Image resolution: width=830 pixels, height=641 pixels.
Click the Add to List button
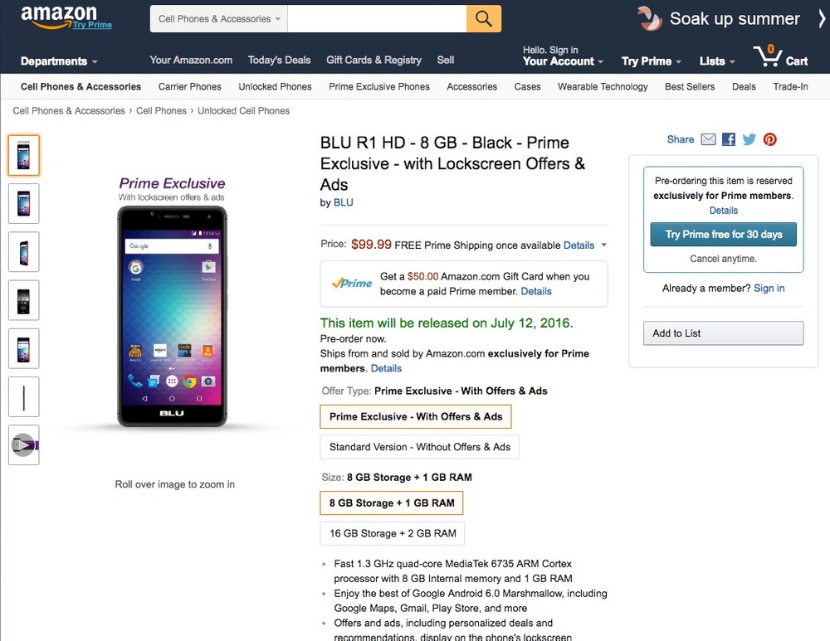[x=723, y=333]
